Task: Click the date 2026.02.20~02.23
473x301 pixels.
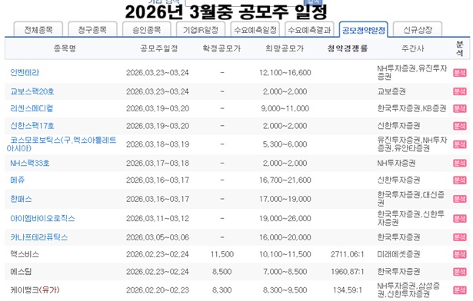Action: click(x=158, y=289)
